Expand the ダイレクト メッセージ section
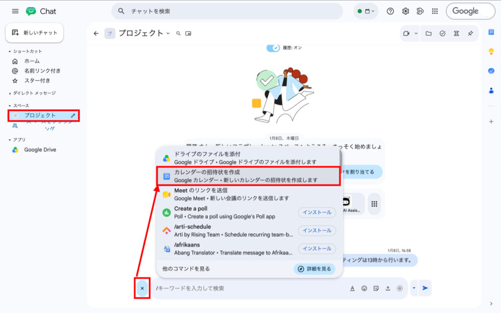501x313 pixels. [10, 93]
